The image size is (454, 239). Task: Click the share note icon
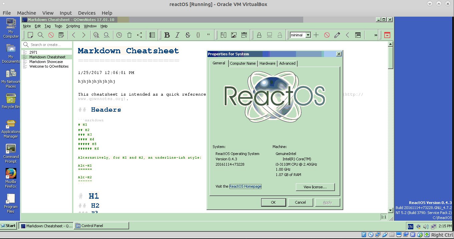point(139,35)
